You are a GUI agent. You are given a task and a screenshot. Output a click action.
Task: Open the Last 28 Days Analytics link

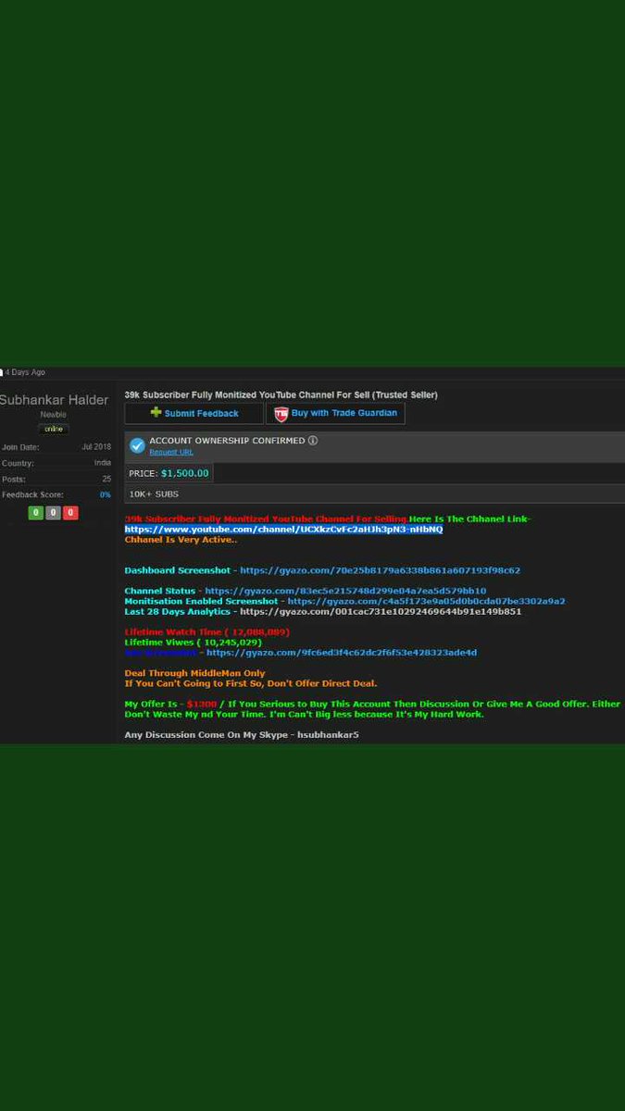[381, 611]
